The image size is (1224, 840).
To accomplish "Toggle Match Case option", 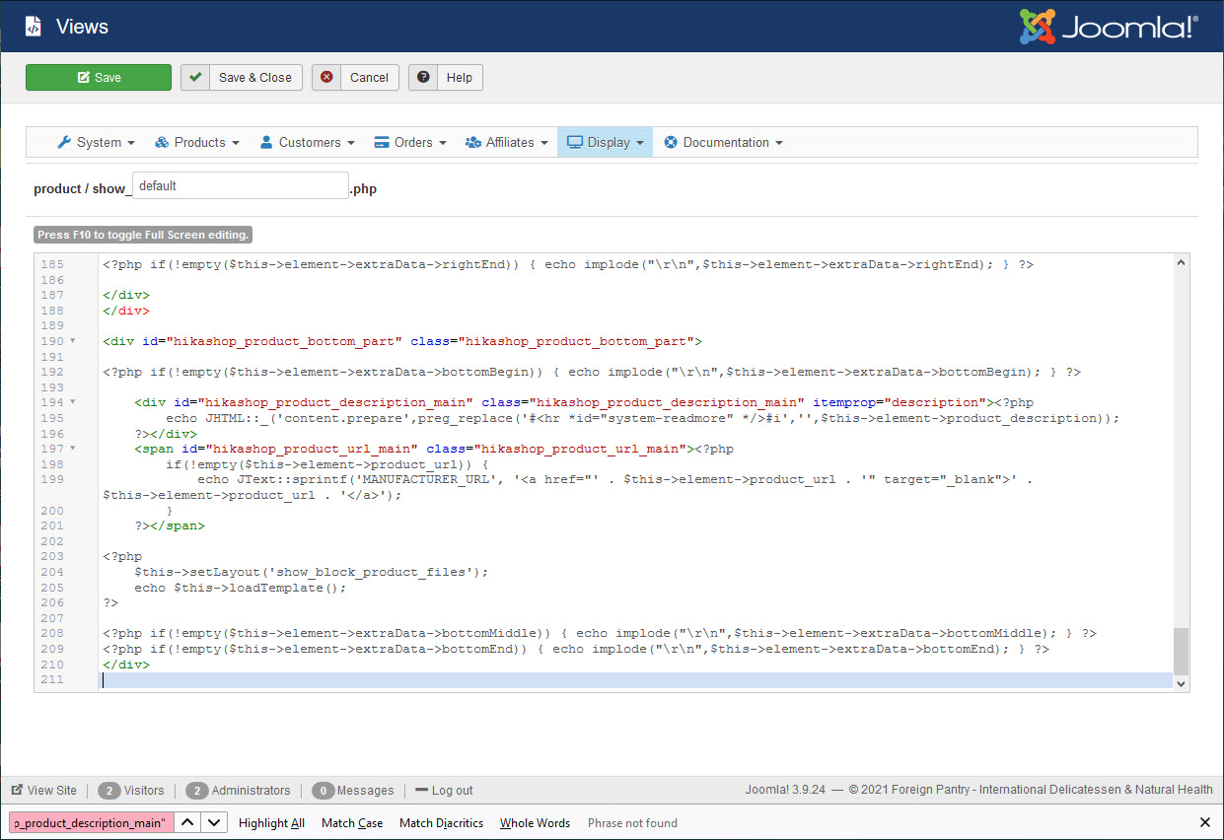I will coord(352,822).
